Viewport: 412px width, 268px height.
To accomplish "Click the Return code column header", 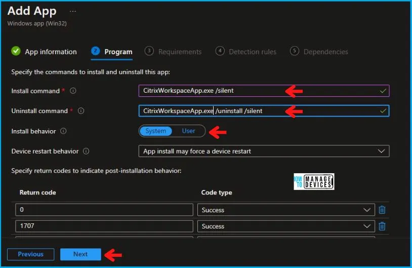I will click(37, 193).
